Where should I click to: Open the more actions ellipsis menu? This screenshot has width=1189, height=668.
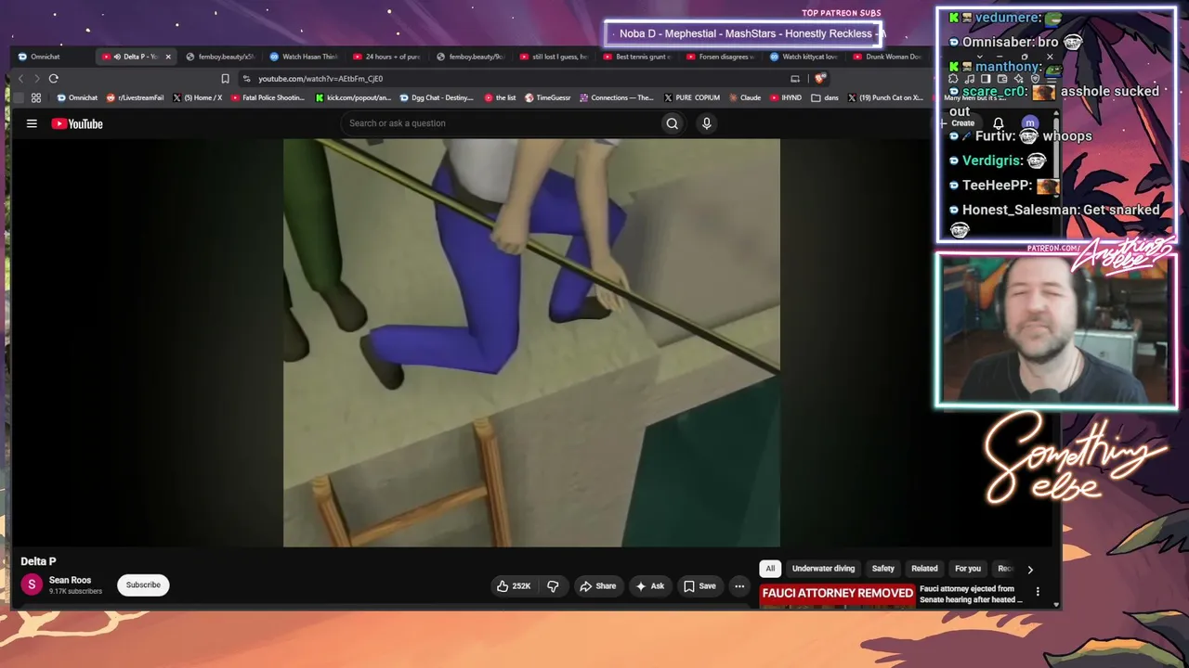(739, 586)
